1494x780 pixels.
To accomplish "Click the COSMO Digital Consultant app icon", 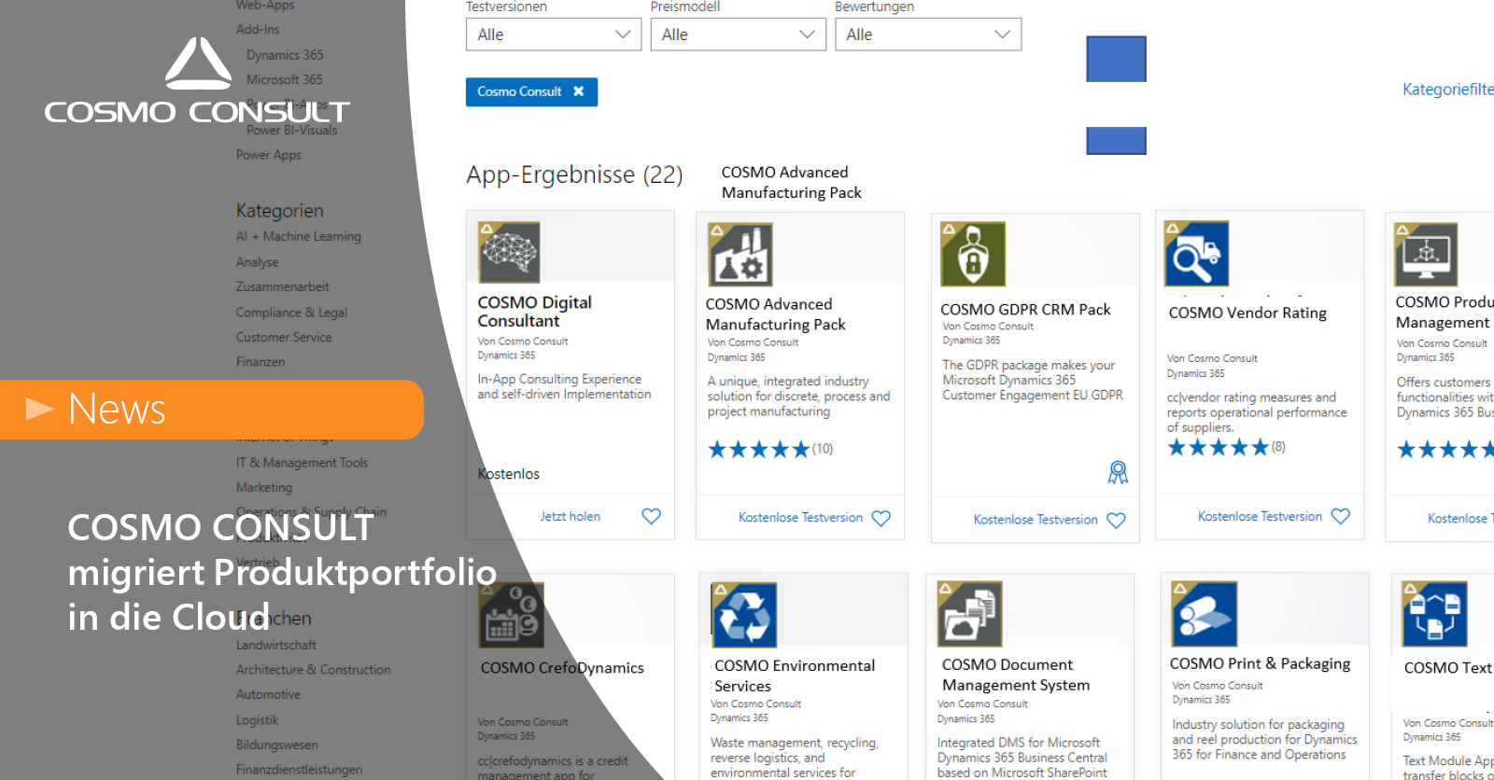I will (x=509, y=253).
